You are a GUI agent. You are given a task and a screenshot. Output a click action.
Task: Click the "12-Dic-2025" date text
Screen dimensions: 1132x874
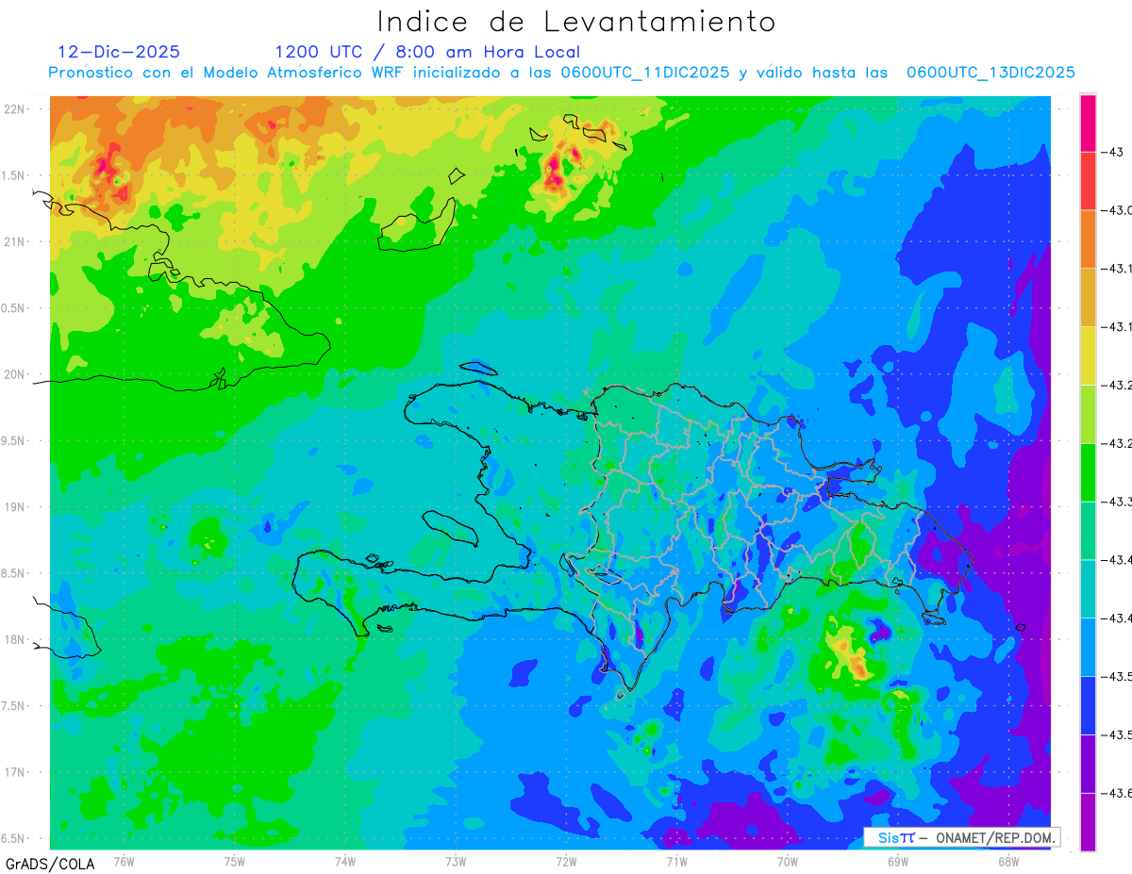click(119, 52)
